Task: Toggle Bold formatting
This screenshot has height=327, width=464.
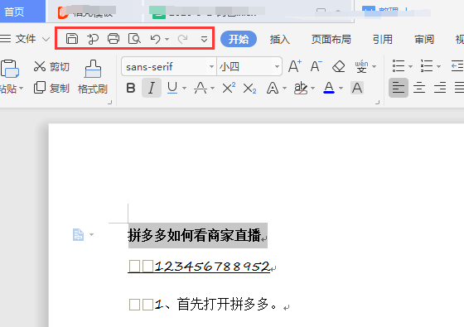Action: tap(131, 88)
